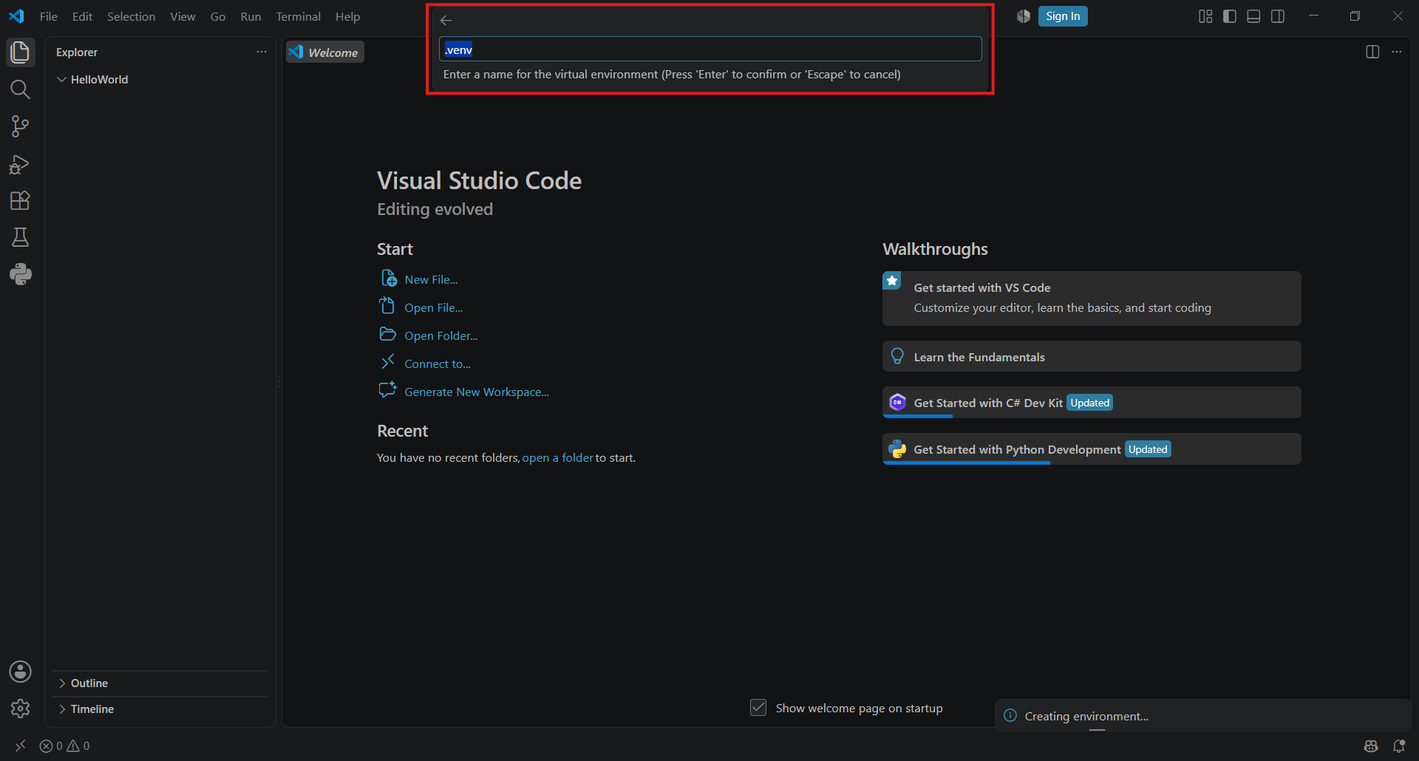Open the File menu
The height and width of the screenshot is (761, 1419).
point(49,16)
